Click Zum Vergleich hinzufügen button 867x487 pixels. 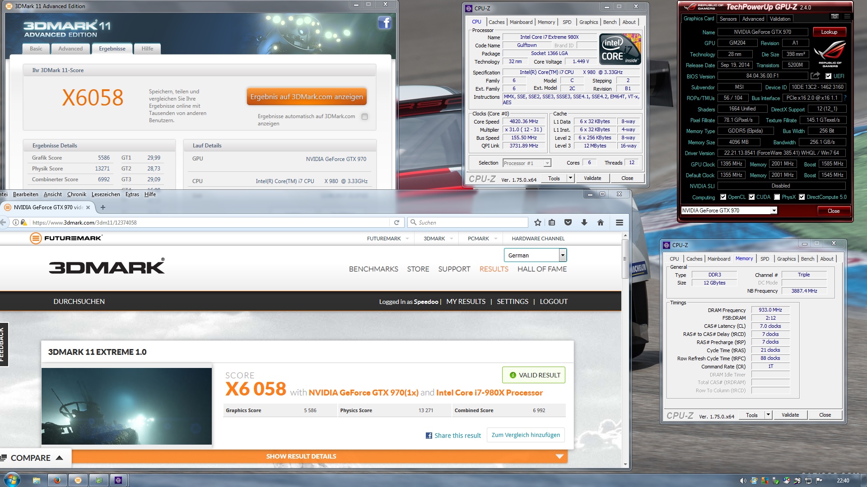coord(526,435)
